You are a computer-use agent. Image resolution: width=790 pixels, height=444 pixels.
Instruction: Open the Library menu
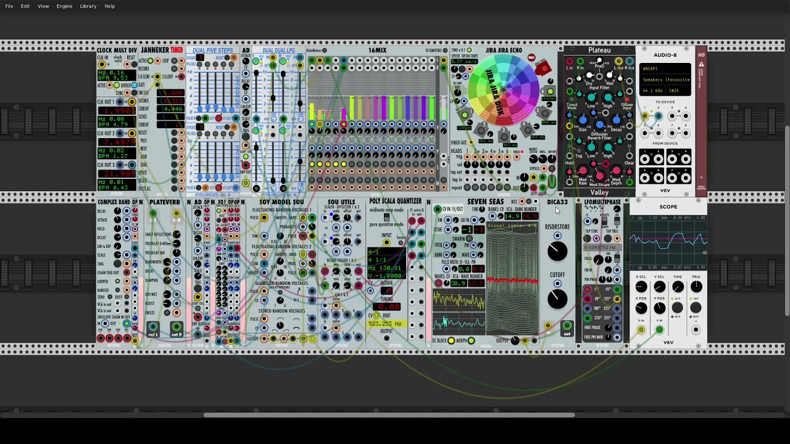pos(88,6)
